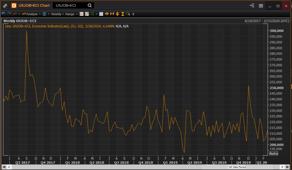Click the horizontal expand arrows icon

[107, 14]
